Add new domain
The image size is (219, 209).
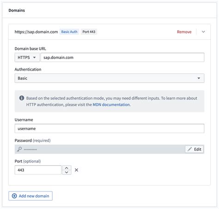(30, 196)
